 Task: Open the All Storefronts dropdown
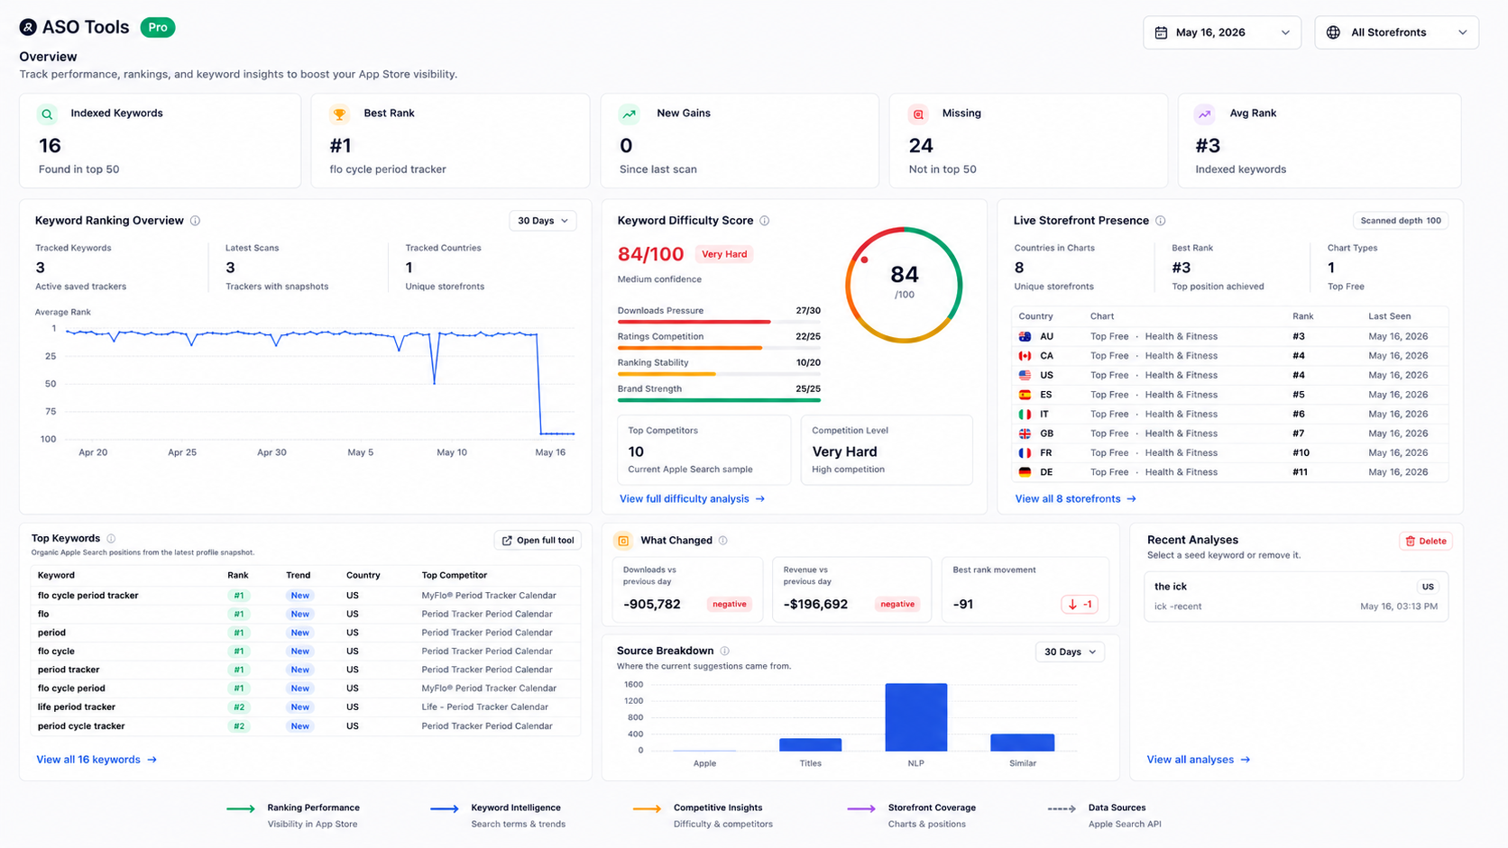(x=1396, y=32)
